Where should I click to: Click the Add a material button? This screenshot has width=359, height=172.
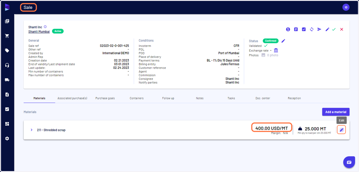[336, 112]
